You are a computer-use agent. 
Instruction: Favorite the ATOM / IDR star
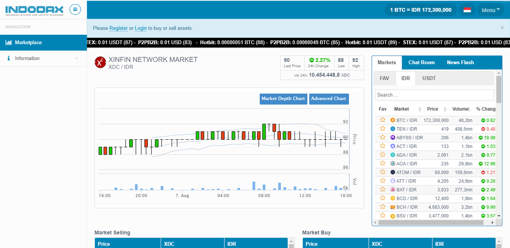coord(382,172)
